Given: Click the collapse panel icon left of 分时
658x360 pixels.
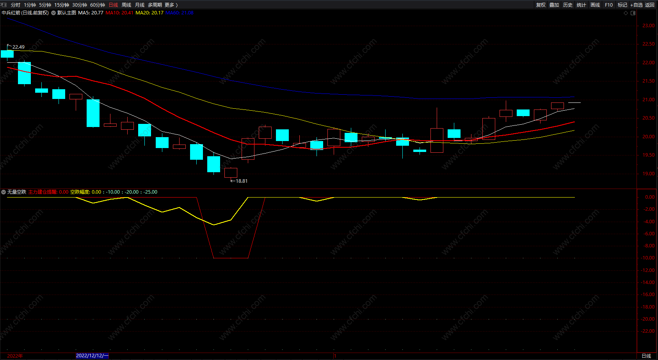Looking at the screenshot, I should point(4,5).
